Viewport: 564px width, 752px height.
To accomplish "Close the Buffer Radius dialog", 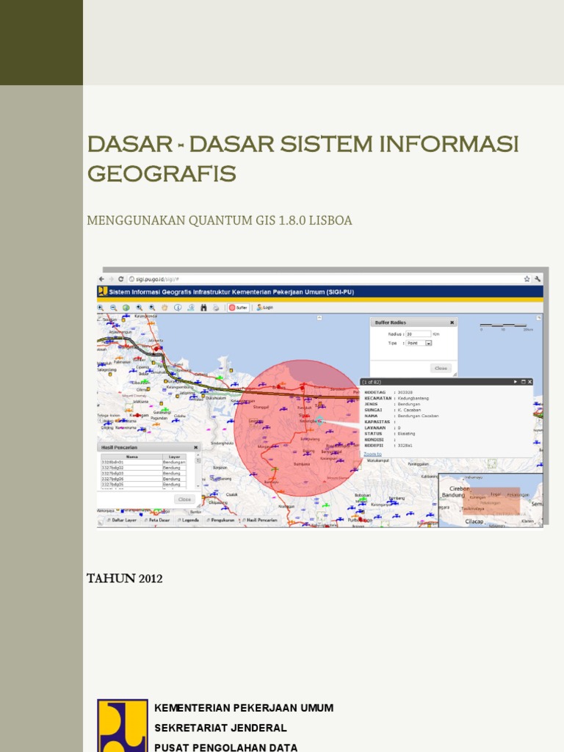I will pyautogui.click(x=452, y=323).
